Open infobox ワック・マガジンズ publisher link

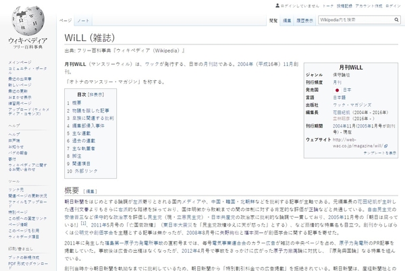tap(352, 105)
